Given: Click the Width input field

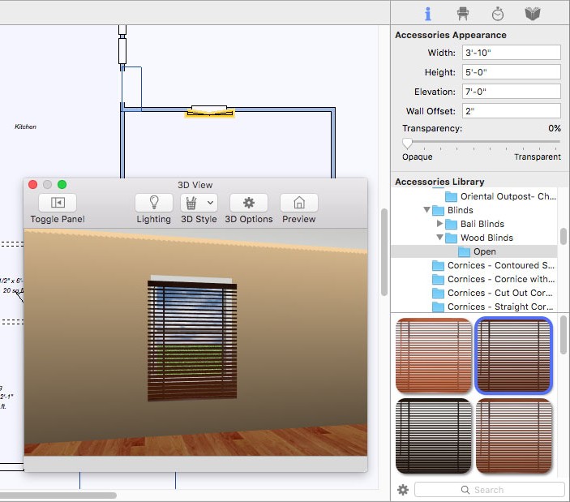Looking at the screenshot, I should click(x=511, y=53).
